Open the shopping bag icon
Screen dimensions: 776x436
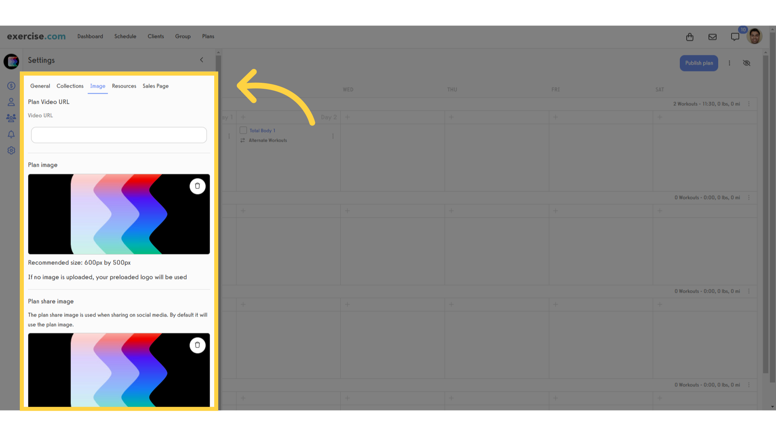click(x=690, y=36)
